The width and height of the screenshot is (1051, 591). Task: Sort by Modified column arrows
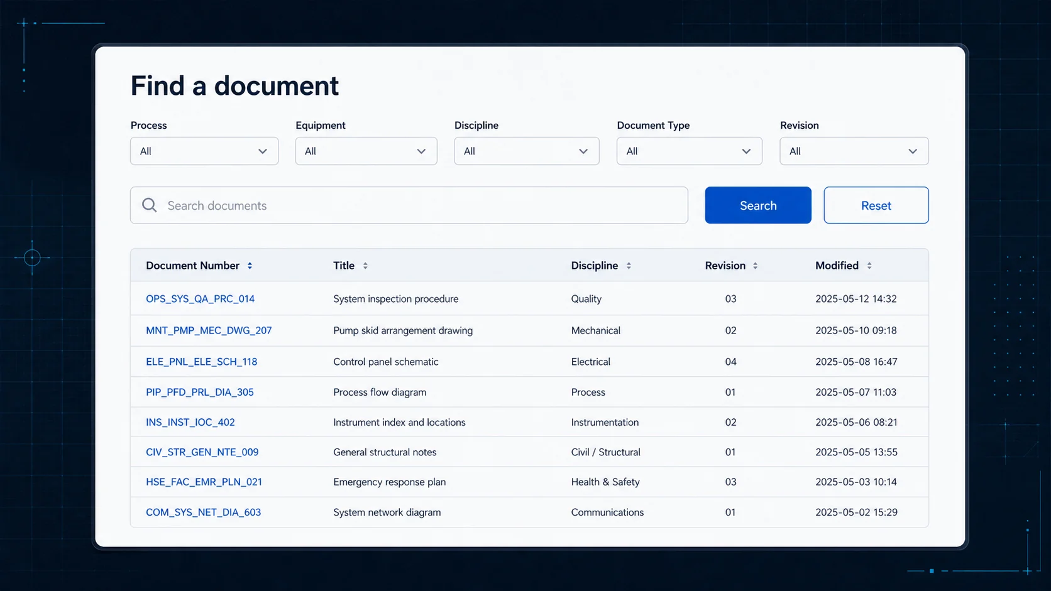tap(869, 266)
